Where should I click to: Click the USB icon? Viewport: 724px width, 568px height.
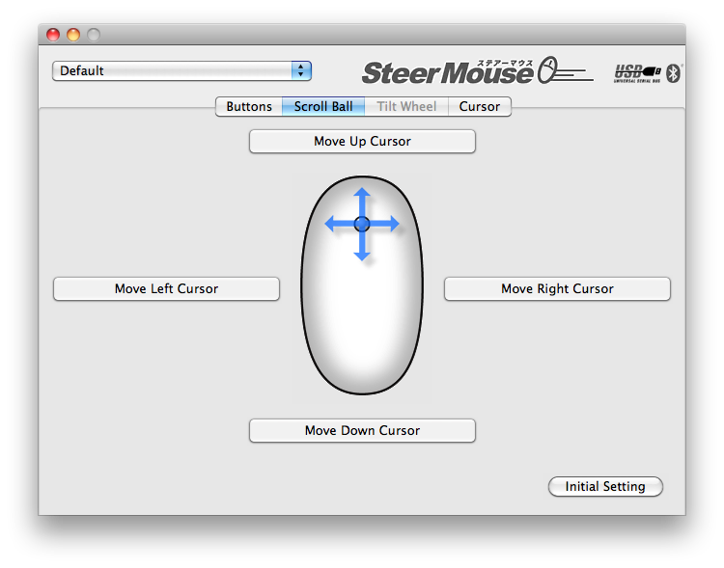637,73
